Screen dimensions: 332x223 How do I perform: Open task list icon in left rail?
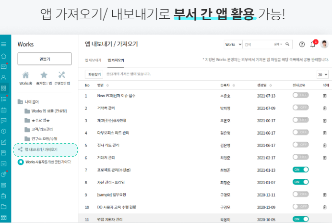pos(4,99)
